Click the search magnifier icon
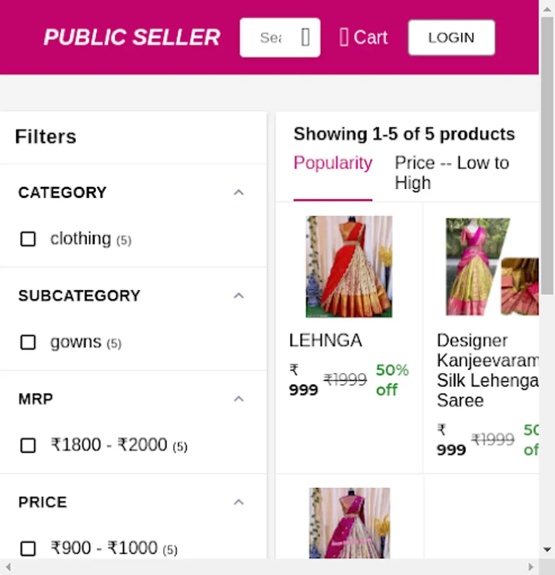555x575 pixels. pyautogui.click(x=306, y=38)
